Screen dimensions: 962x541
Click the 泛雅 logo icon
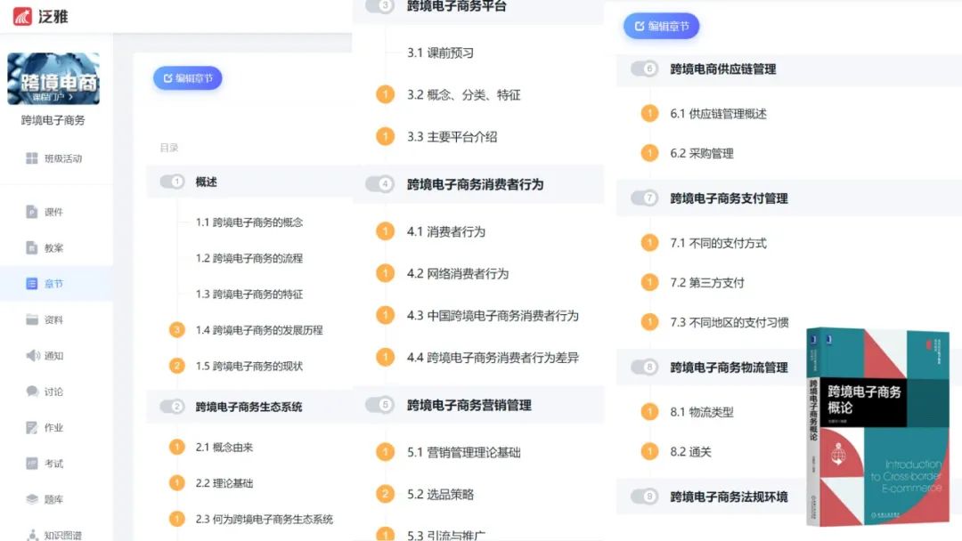22,16
